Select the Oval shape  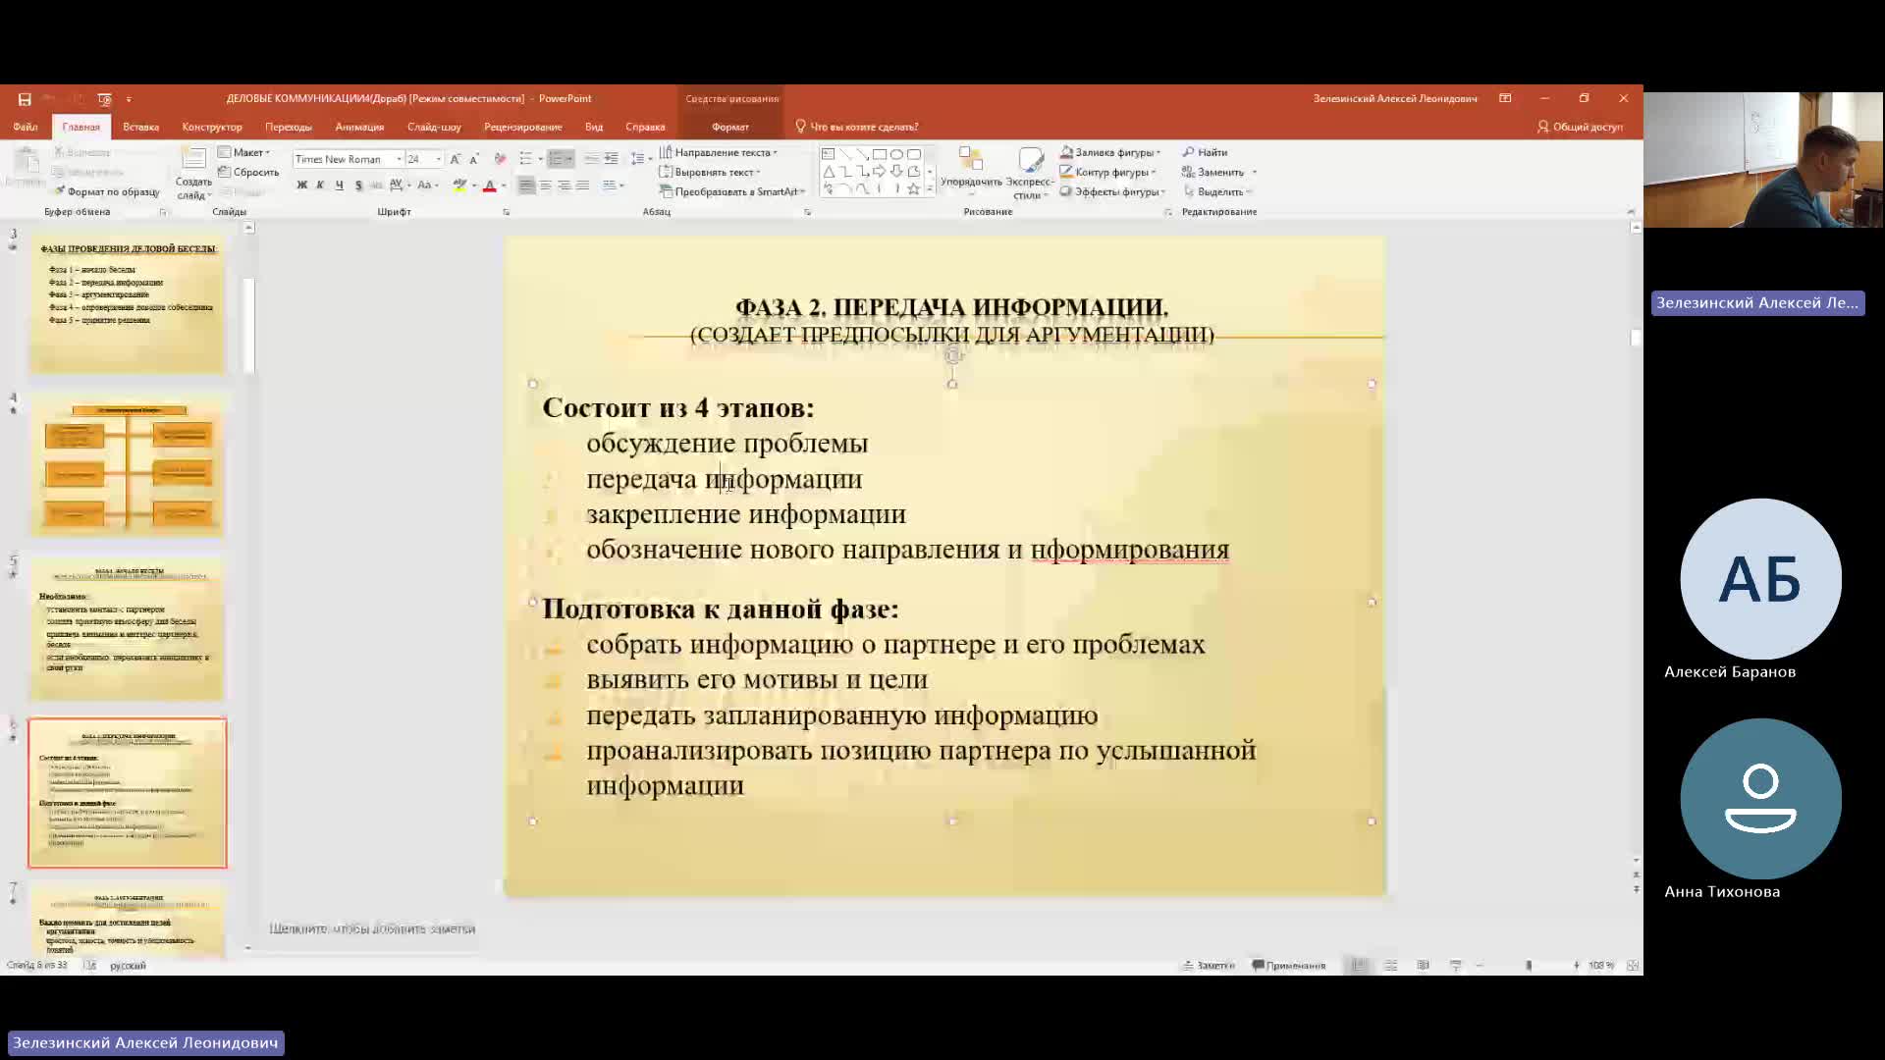(896, 154)
